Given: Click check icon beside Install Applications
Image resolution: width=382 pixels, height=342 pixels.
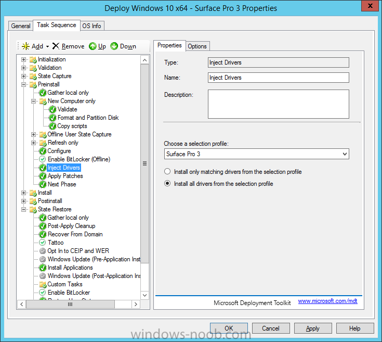Looking at the screenshot, I should (x=43, y=268).
